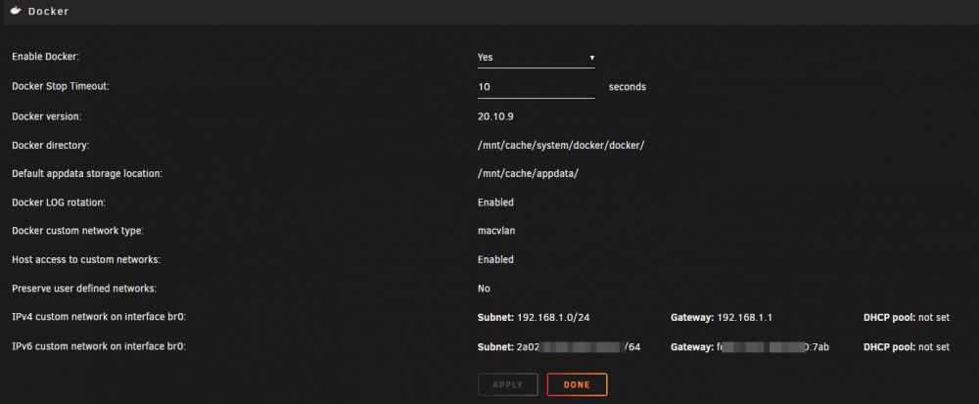
Task: Click the IPv6 Gateway value ending 0:7ab
Action: (750, 346)
